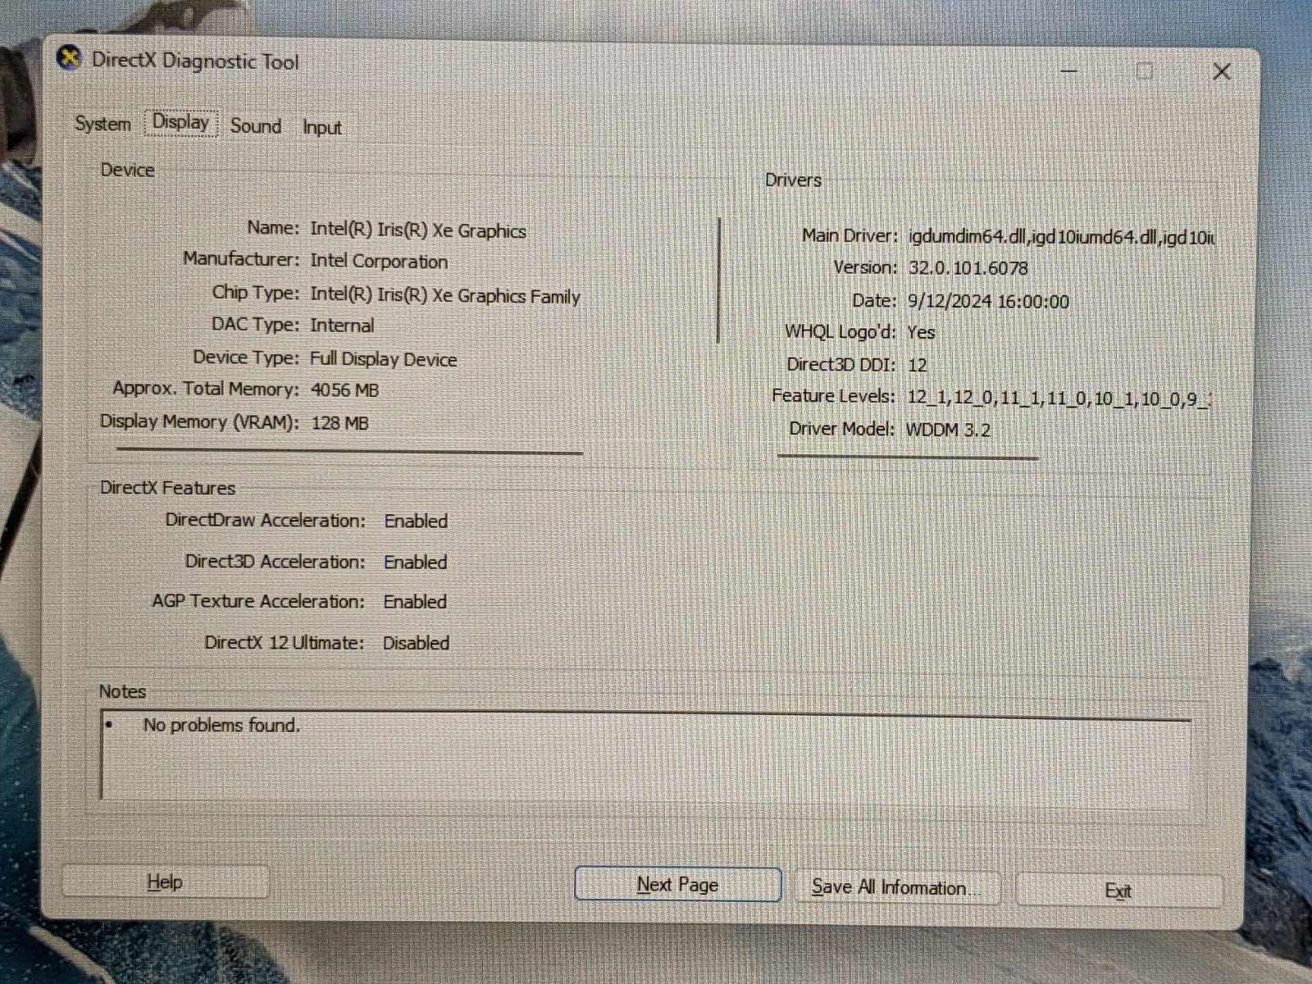Click Save All Information button

896,887
